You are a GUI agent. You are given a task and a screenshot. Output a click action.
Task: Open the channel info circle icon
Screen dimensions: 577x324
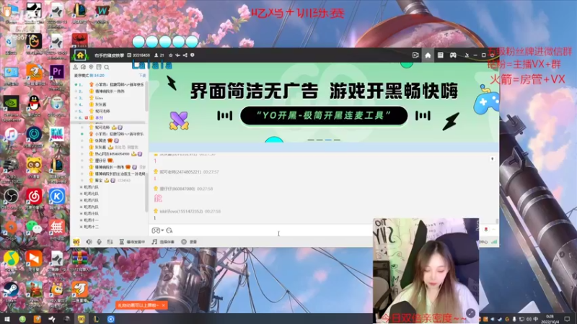(192, 55)
